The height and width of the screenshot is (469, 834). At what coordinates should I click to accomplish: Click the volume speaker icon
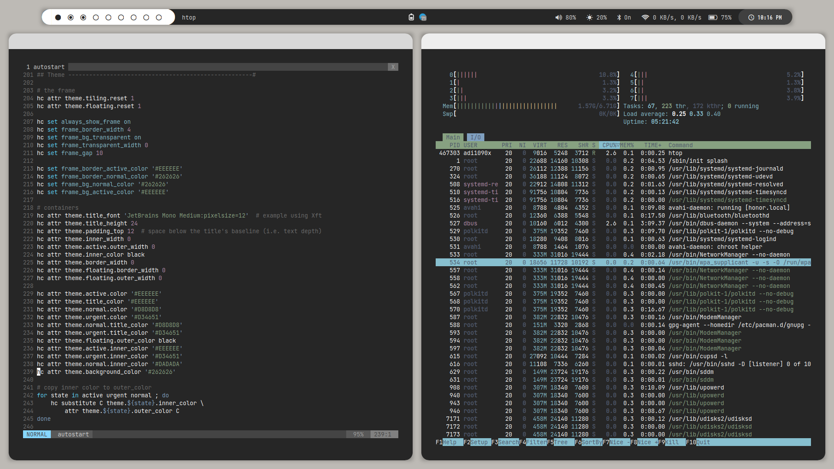click(559, 17)
